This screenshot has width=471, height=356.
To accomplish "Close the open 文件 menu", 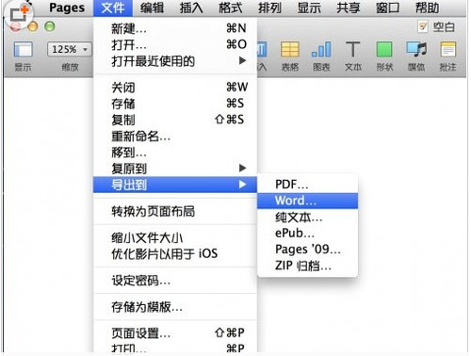I will [x=113, y=8].
